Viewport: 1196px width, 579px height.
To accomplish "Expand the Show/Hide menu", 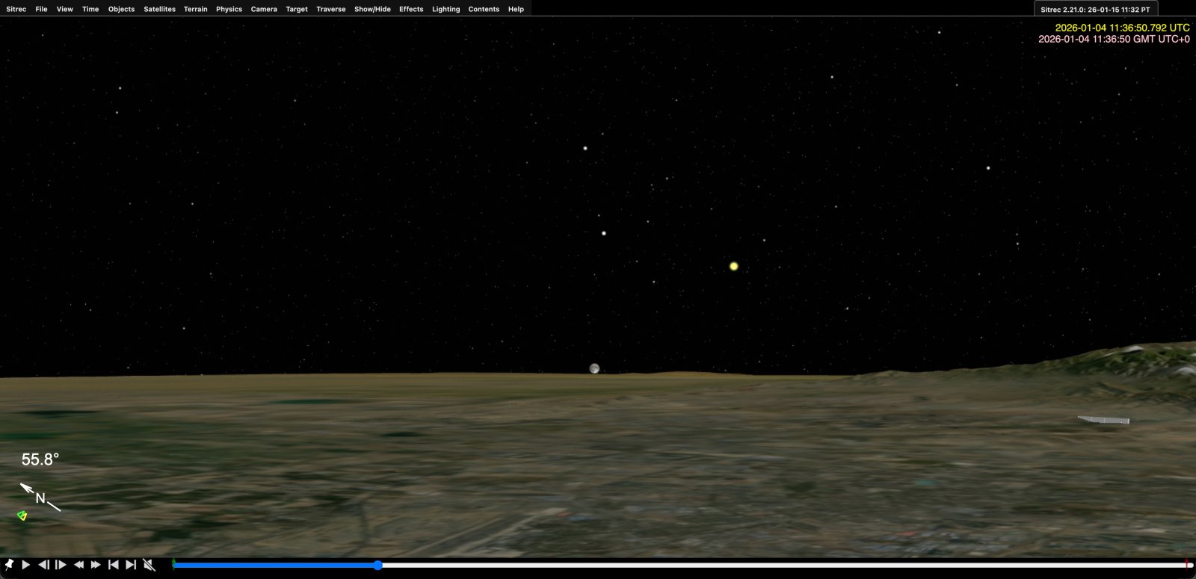I will (372, 9).
